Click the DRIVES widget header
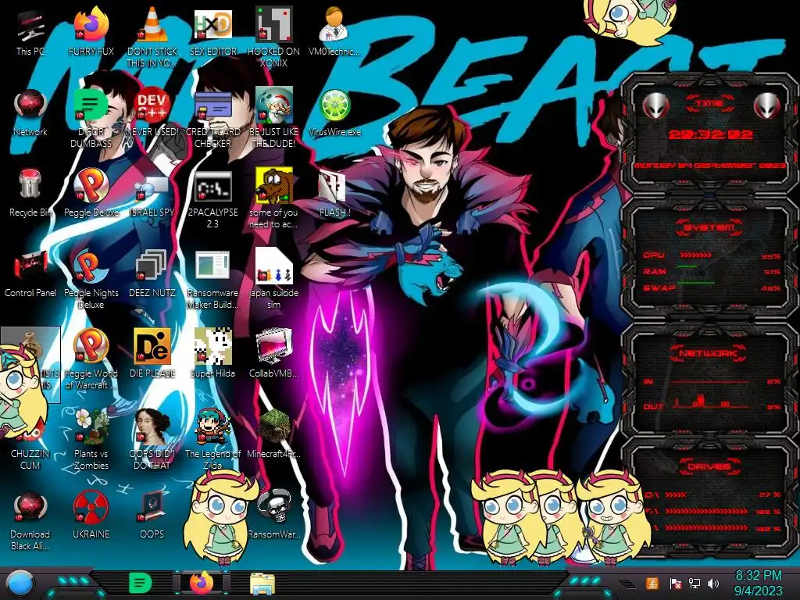Image resolution: width=800 pixels, height=600 pixels. 709,466
